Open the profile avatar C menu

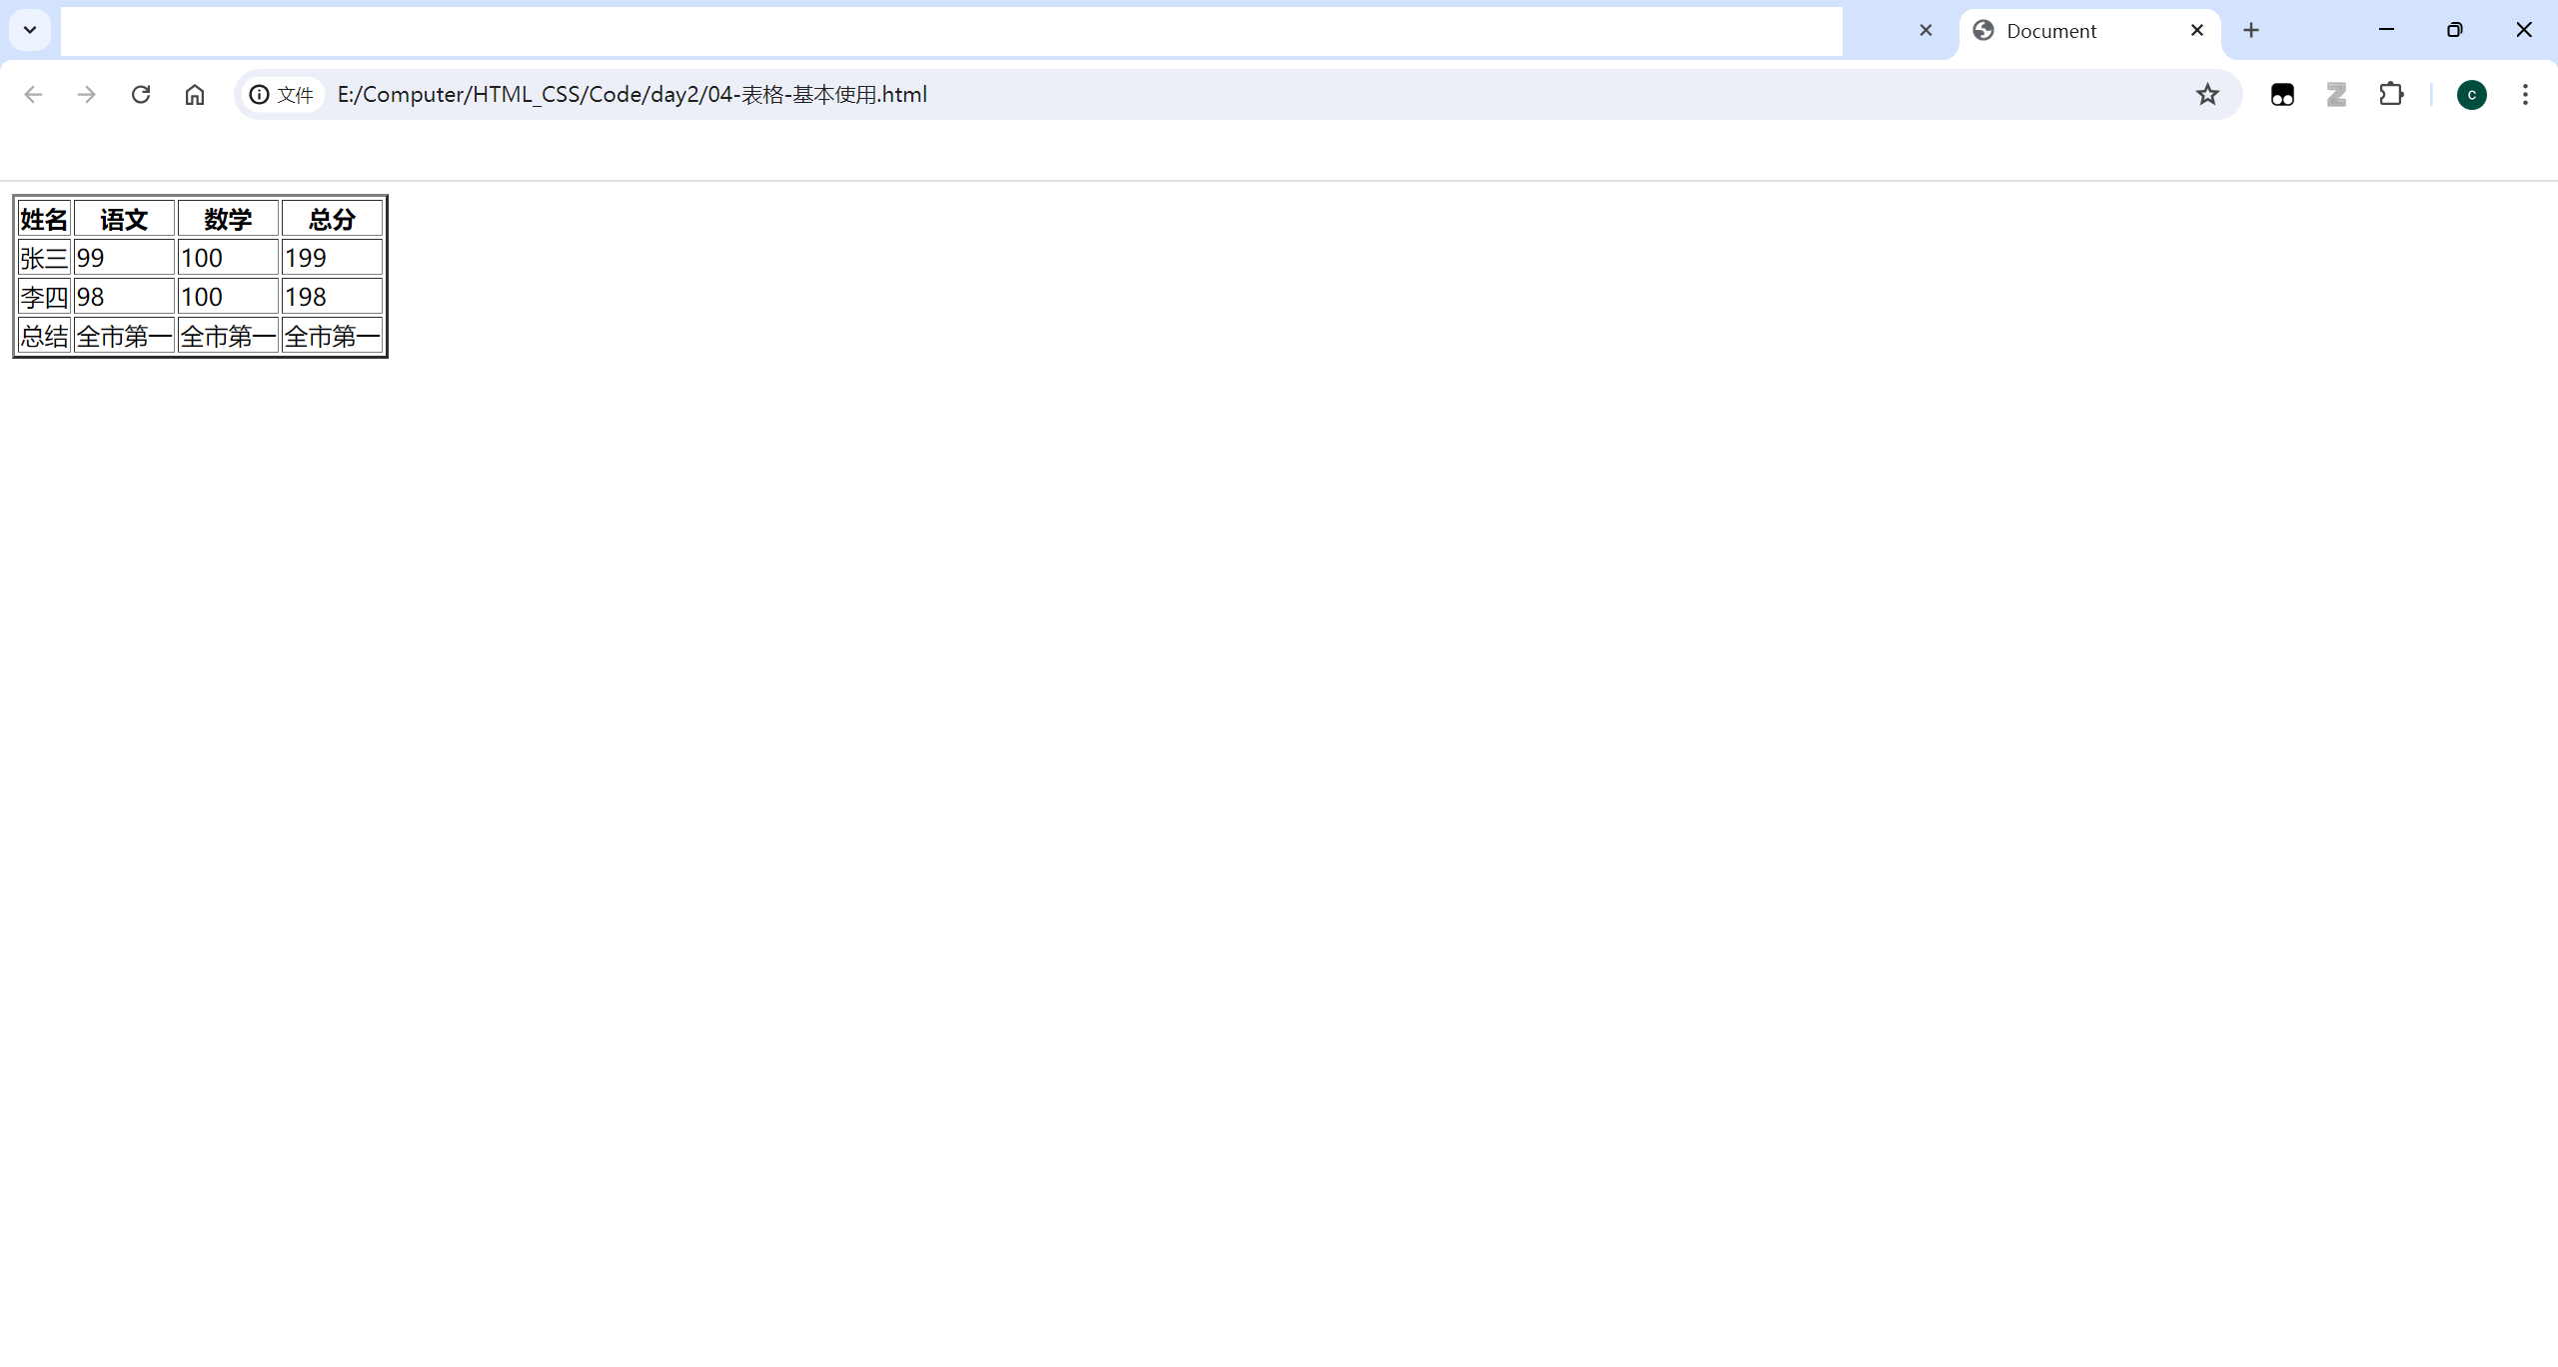2472,94
